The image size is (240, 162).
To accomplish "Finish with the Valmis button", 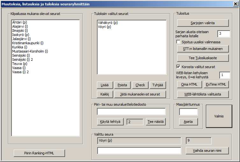I will [219, 116].
